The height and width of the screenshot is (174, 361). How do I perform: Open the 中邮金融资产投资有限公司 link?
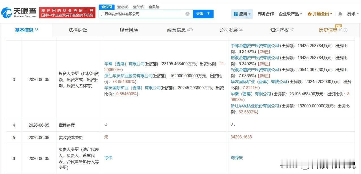[255, 46]
